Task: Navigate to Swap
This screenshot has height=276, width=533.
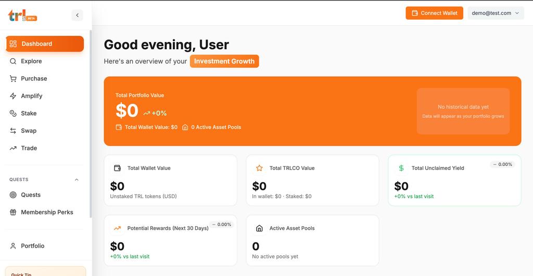Action: pyautogui.click(x=45, y=131)
